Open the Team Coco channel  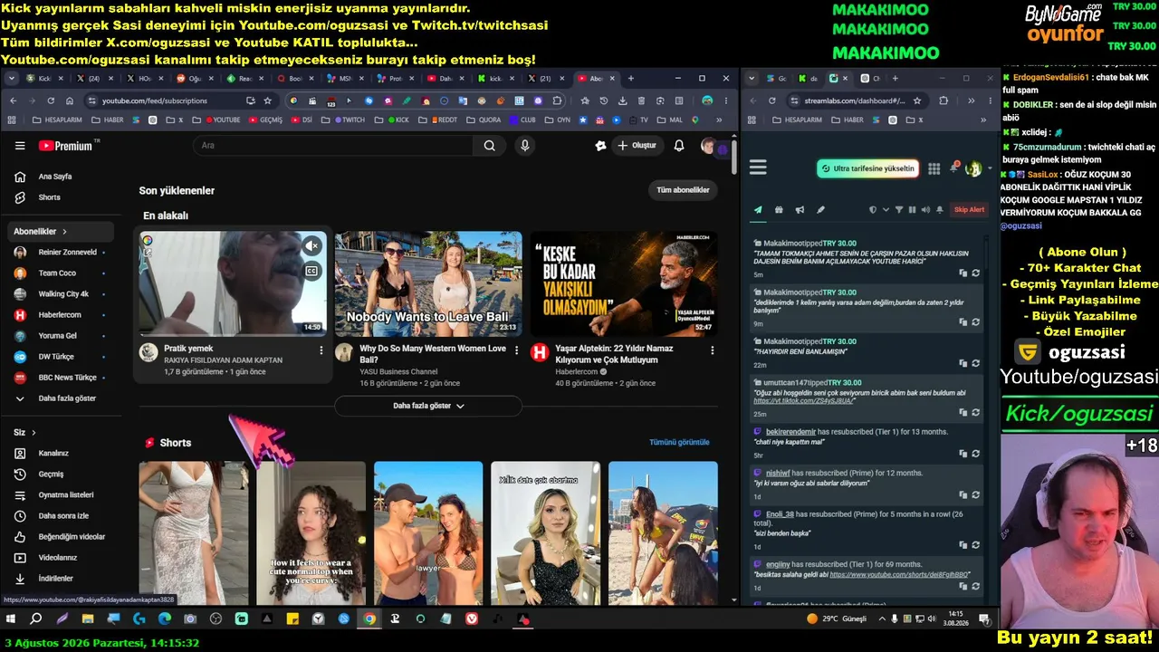(60, 273)
